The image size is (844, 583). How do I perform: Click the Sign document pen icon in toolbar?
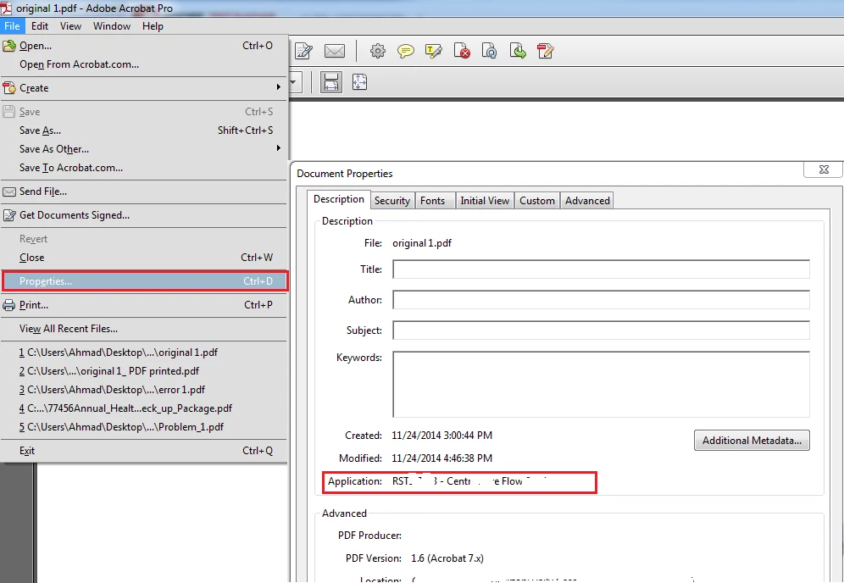coord(303,51)
